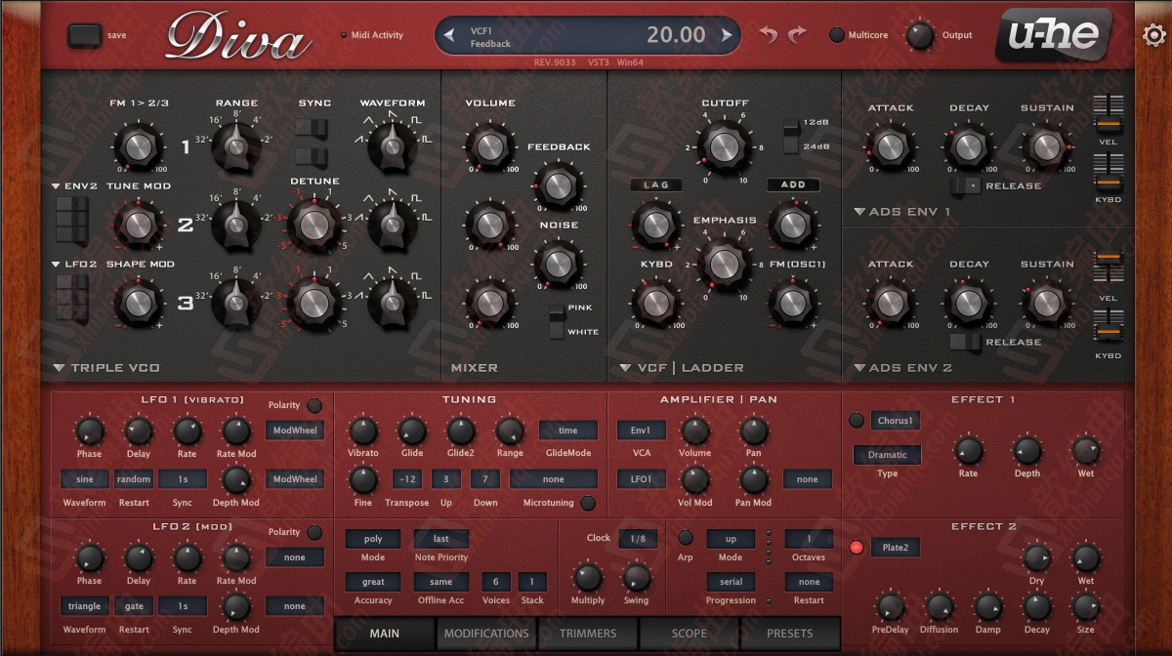Open the LFO2 shape mod source menu

(75, 264)
